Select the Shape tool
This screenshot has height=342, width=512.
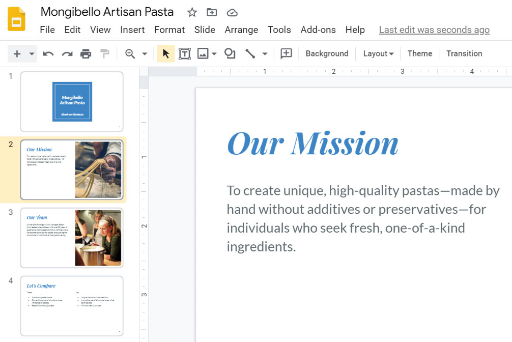point(230,53)
